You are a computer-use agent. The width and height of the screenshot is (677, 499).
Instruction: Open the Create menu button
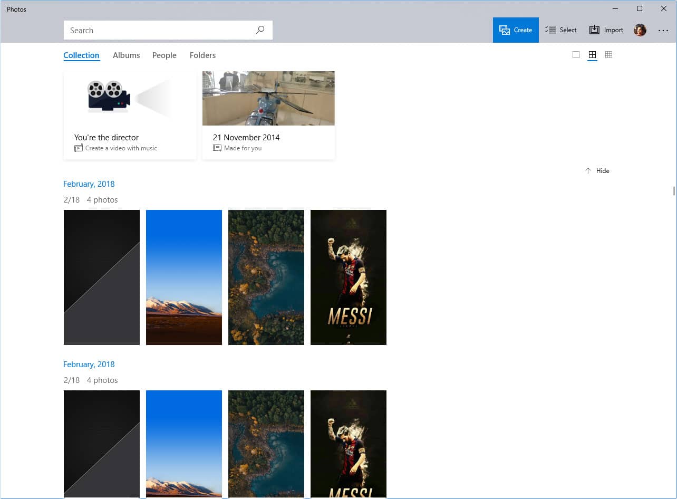(x=516, y=30)
